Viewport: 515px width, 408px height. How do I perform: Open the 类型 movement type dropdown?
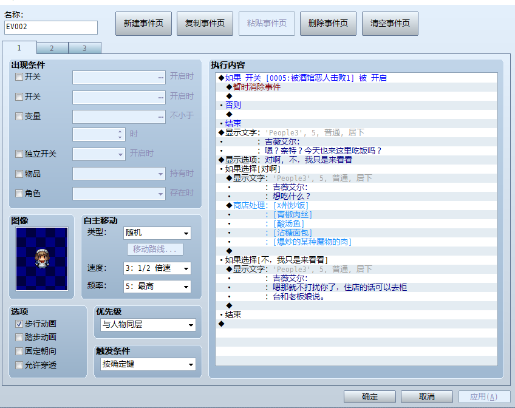[157, 233]
